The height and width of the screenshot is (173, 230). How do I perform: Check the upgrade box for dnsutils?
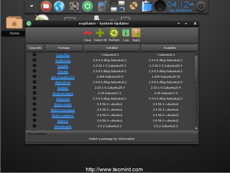click(x=34, y=71)
